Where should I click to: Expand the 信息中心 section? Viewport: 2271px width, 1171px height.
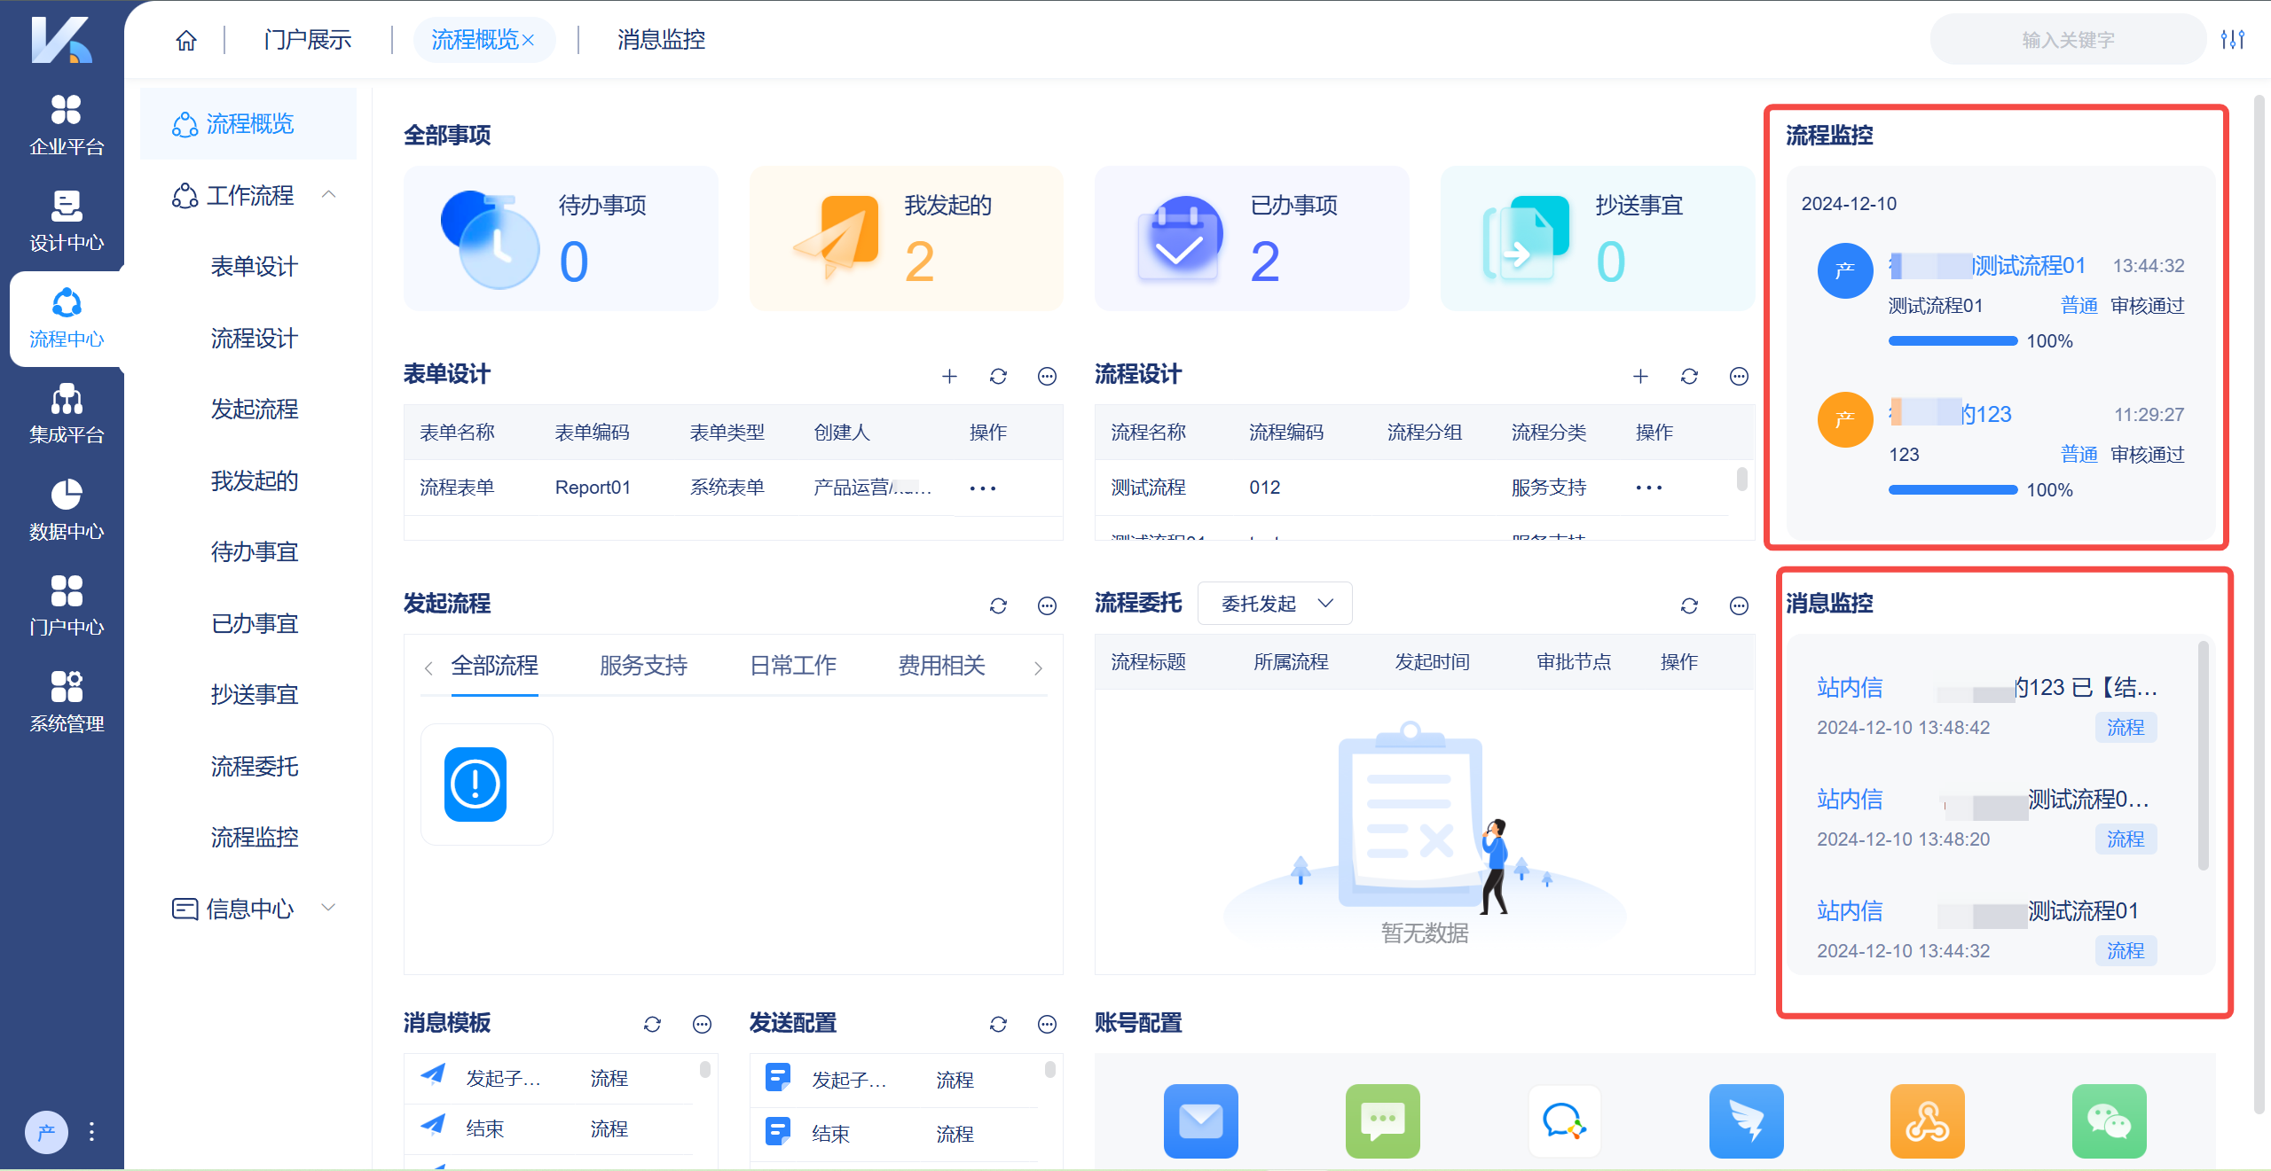coord(327,907)
